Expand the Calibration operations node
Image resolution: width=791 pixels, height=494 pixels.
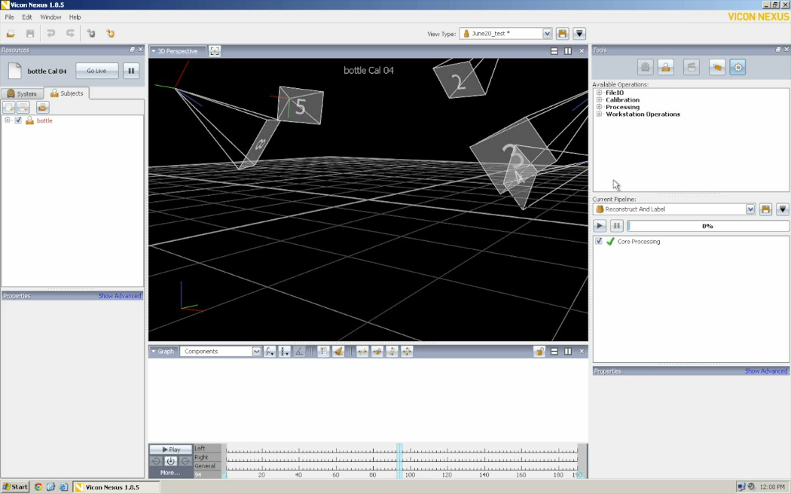coord(599,100)
